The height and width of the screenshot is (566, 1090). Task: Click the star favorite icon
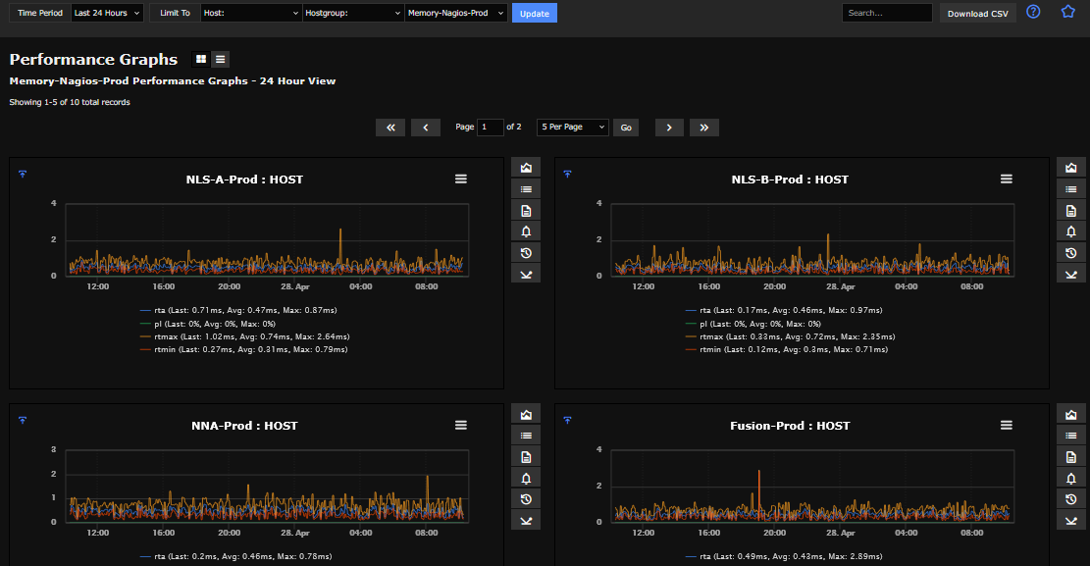[x=1068, y=13]
